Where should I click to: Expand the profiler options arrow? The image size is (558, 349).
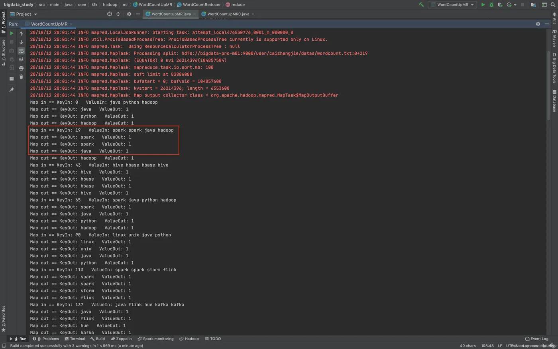pos(515,5)
